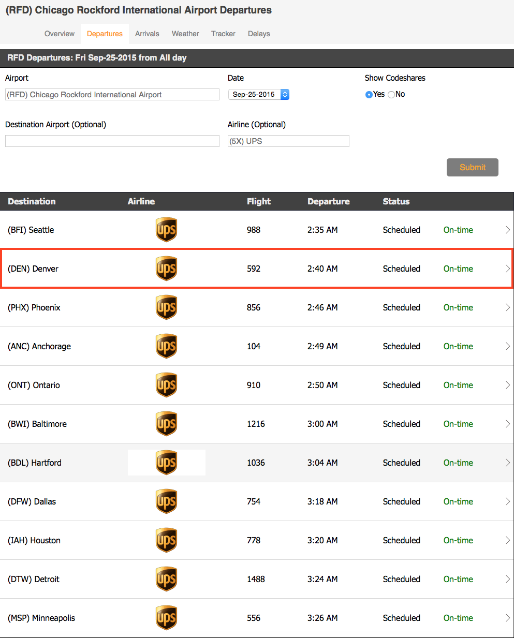This screenshot has height=638, width=514.
Task: Open the (DTW) Detroit destination
Action: 34,579
